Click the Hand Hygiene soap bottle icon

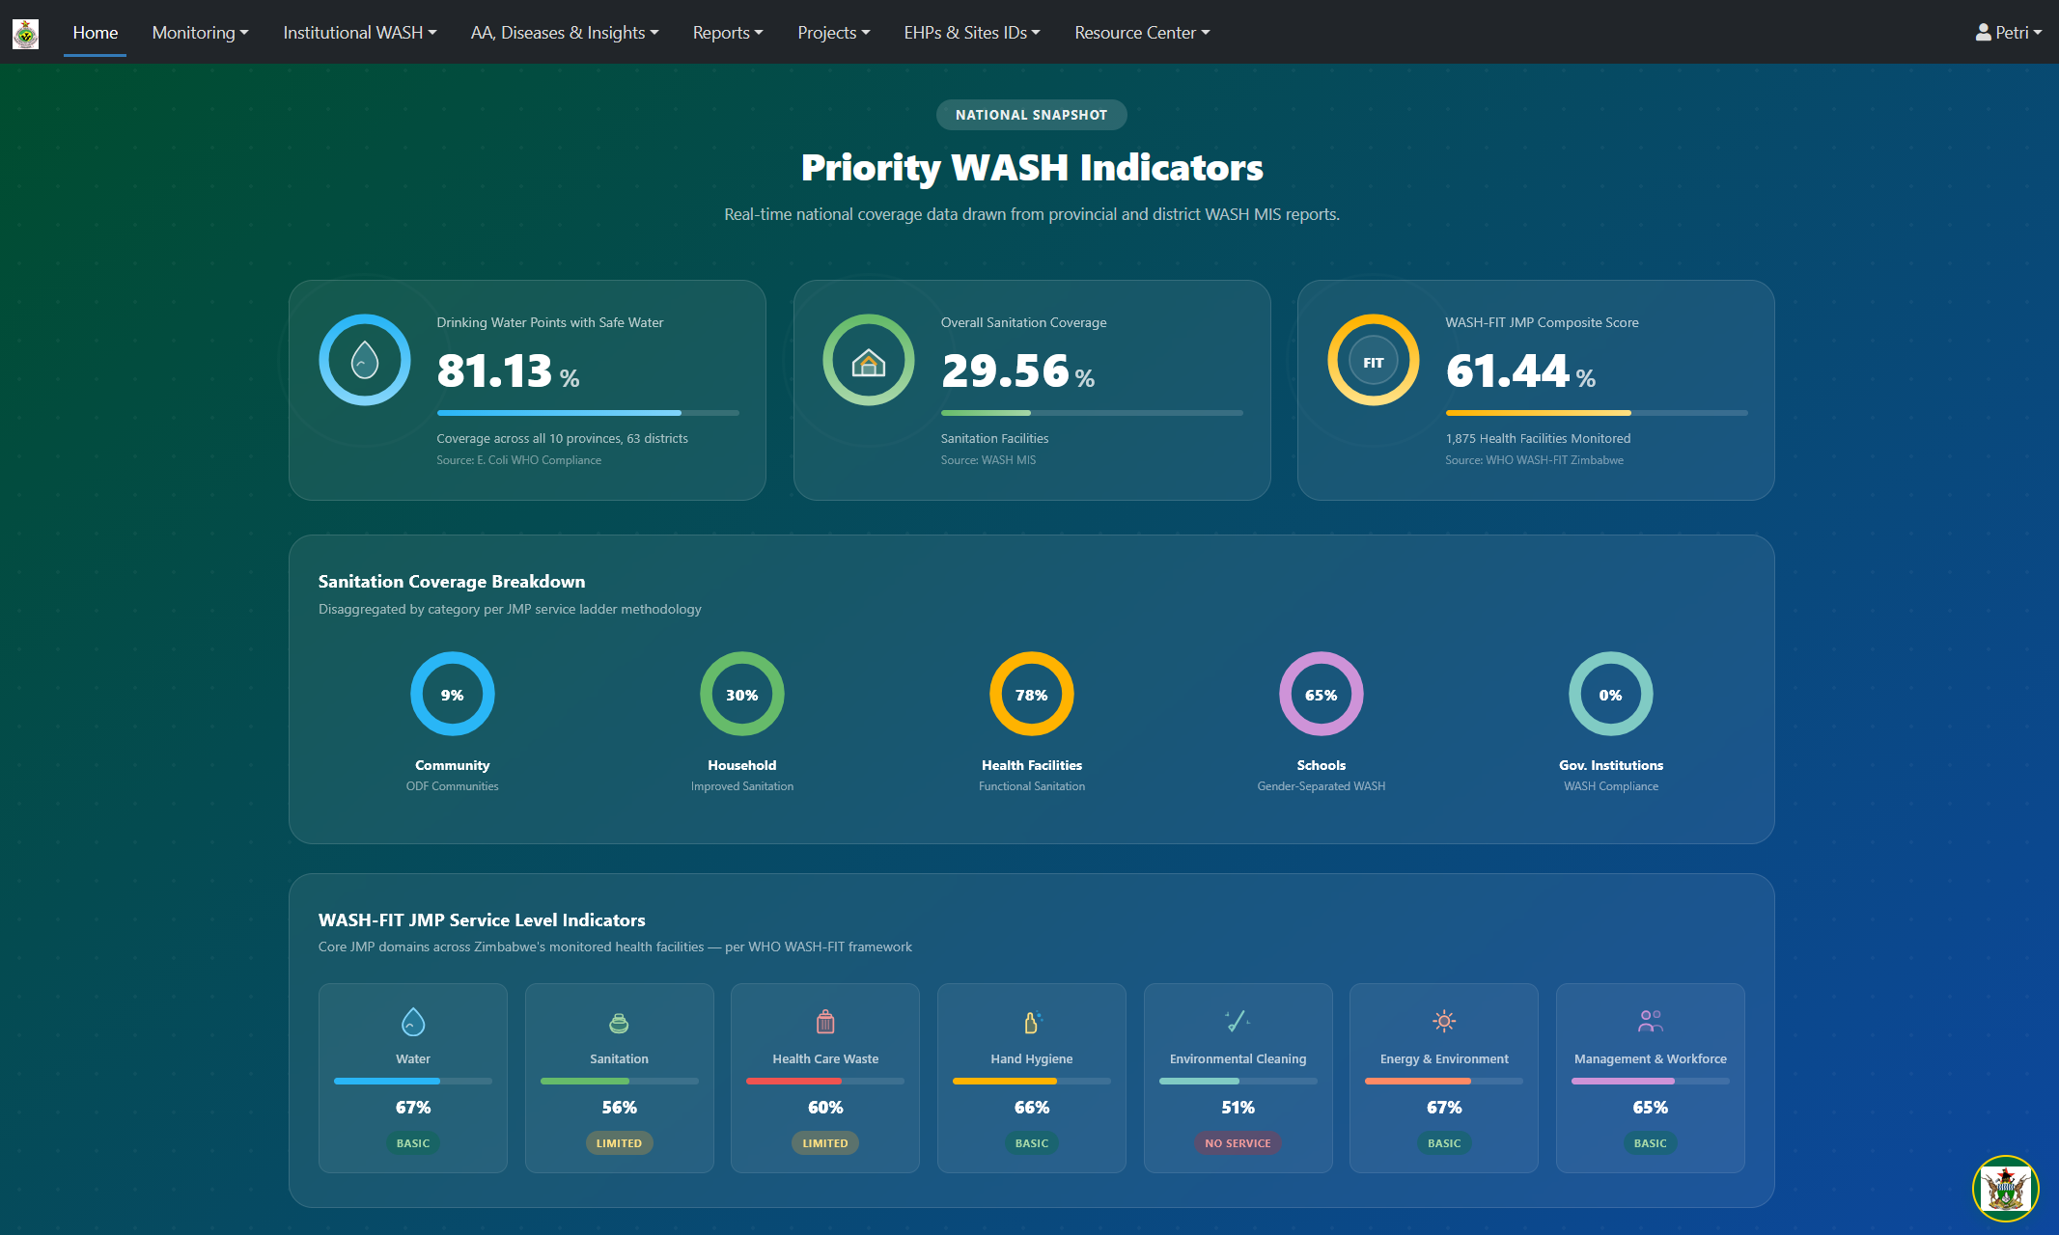pyautogui.click(x=1032, y=1021)
